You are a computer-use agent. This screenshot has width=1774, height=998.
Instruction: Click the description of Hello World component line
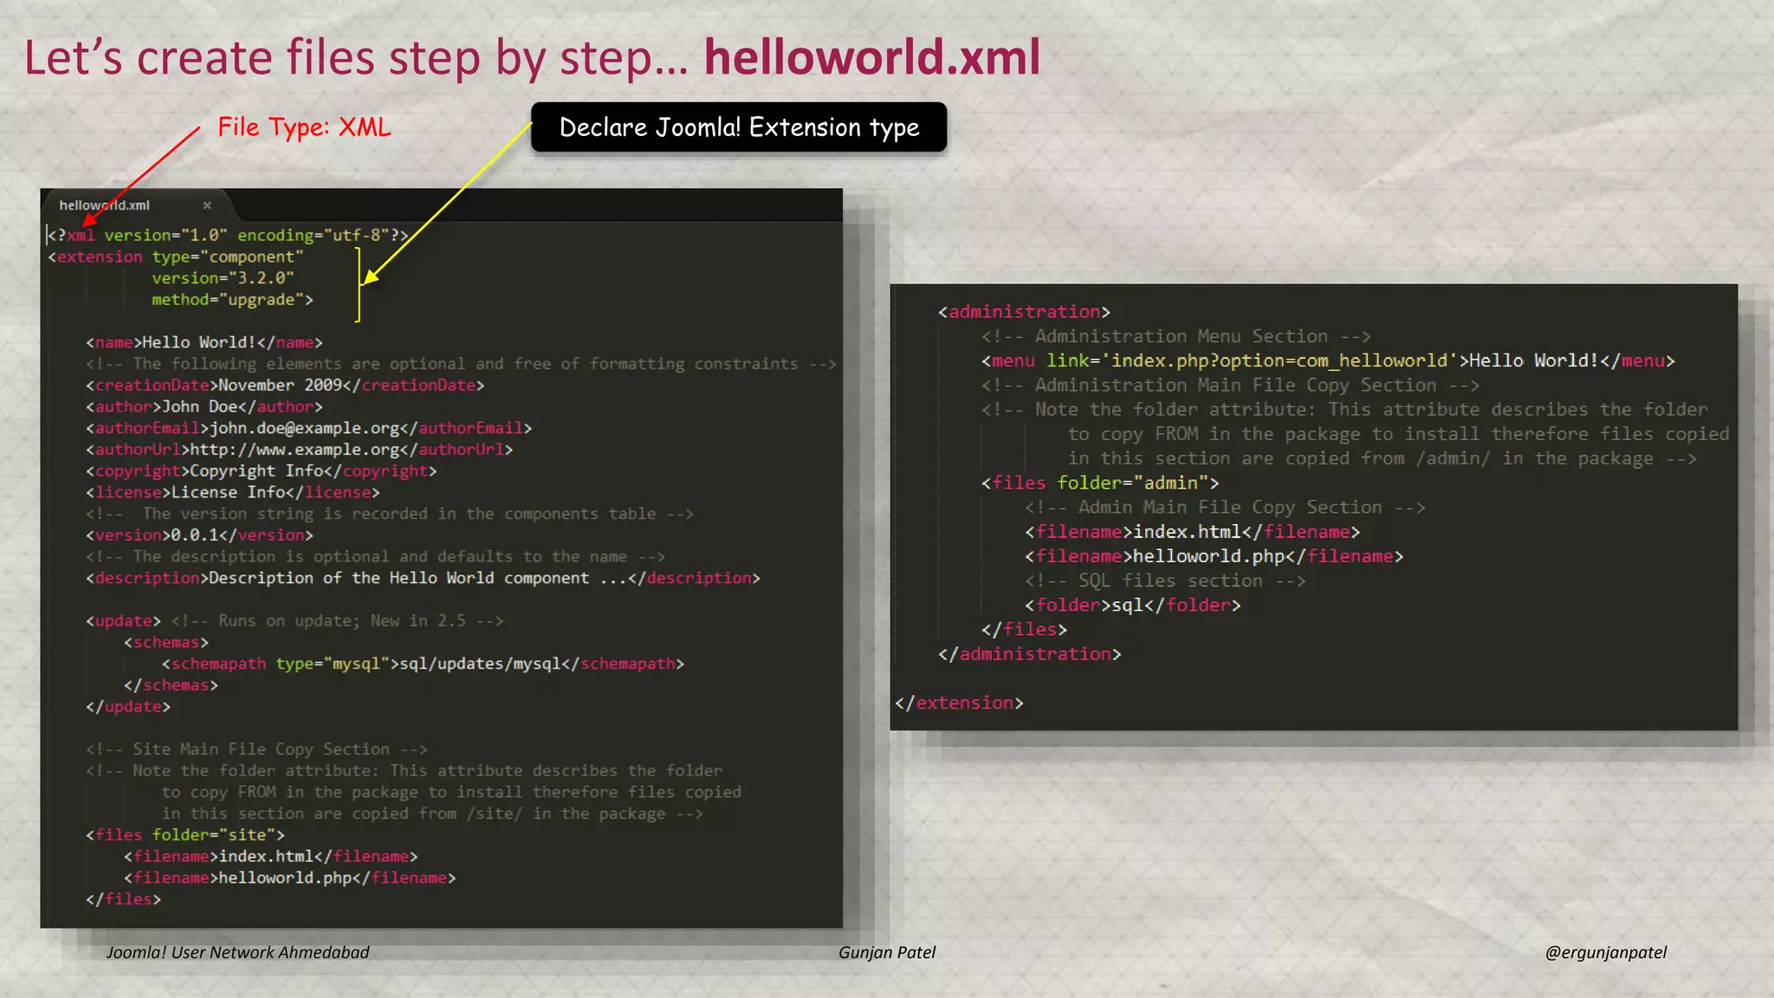423,578
